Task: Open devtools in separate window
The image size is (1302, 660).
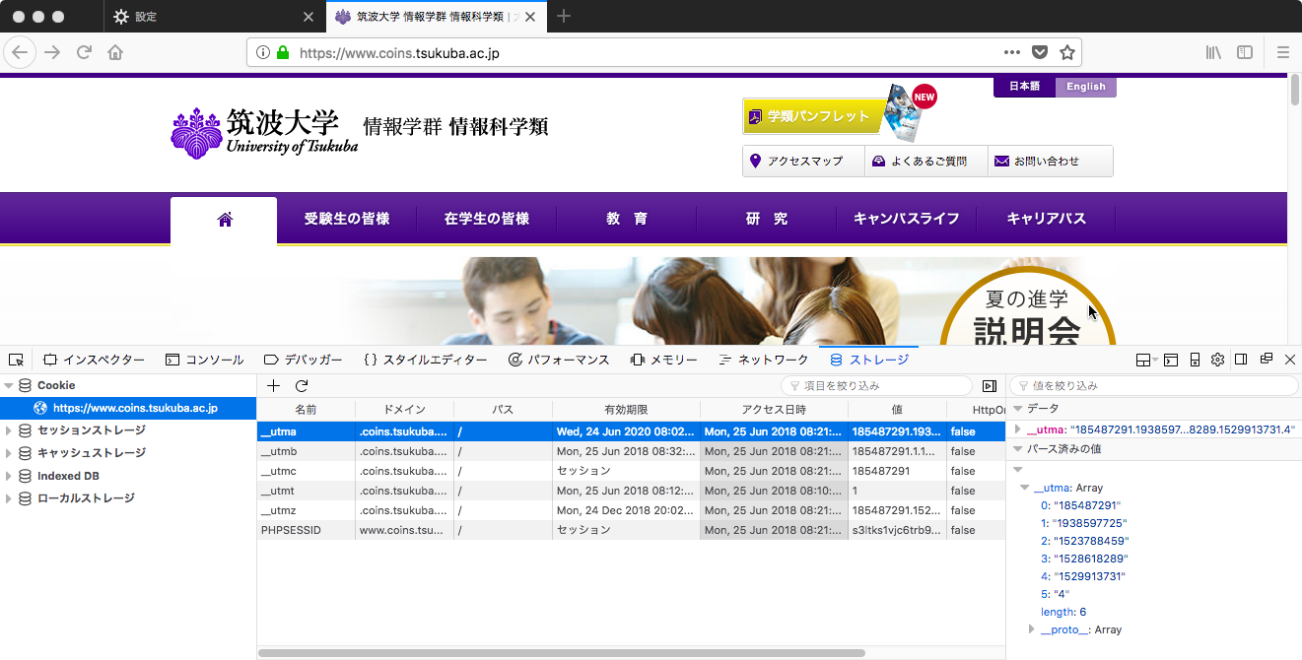Action: tap(1267, 360)
